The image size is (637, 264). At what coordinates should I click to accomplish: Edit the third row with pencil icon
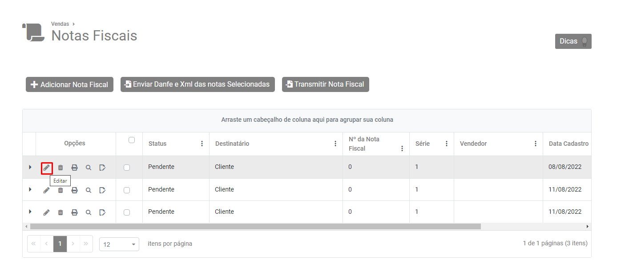click(46, 212)
